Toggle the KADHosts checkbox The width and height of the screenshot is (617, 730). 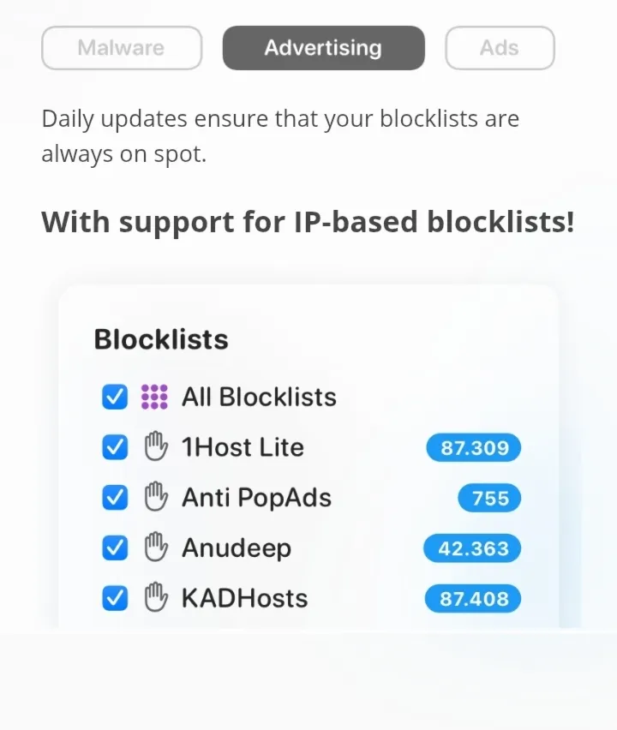coord(115,598)
